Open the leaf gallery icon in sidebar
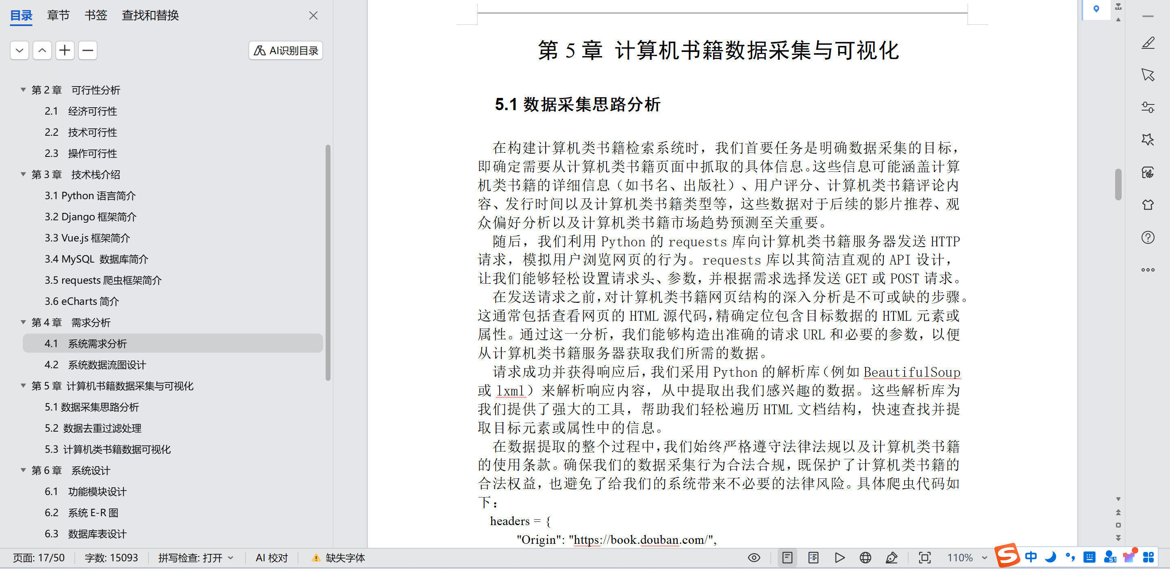 [1148, 173]
